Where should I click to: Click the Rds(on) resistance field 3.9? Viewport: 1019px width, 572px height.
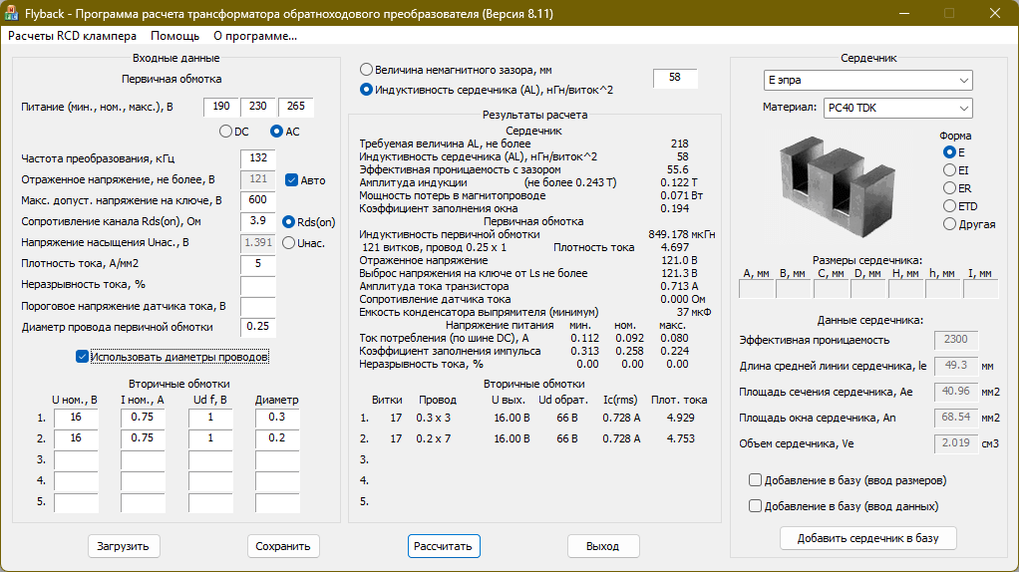pyautogui.click(x=258, y=221)
